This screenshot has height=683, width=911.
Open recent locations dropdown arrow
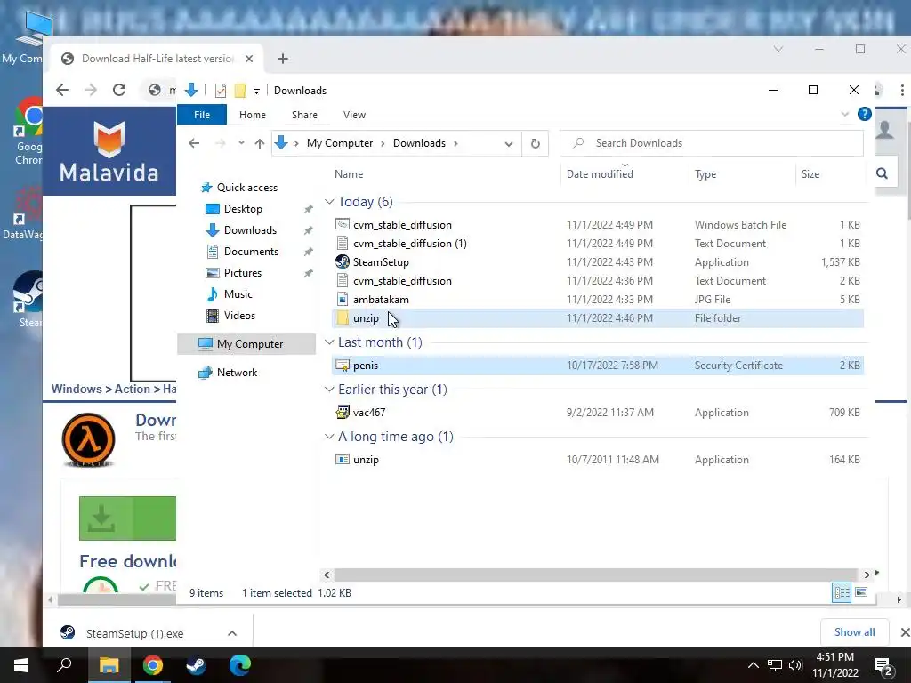pos(241,143)
